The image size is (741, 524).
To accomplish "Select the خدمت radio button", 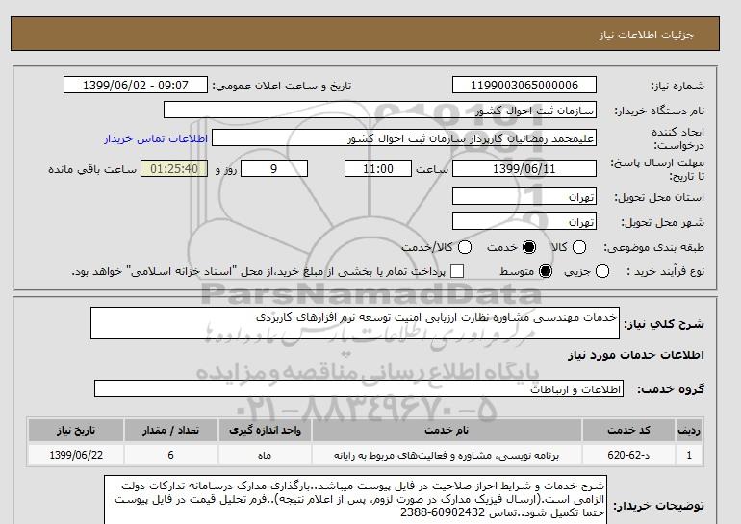I will click(529, 247).
